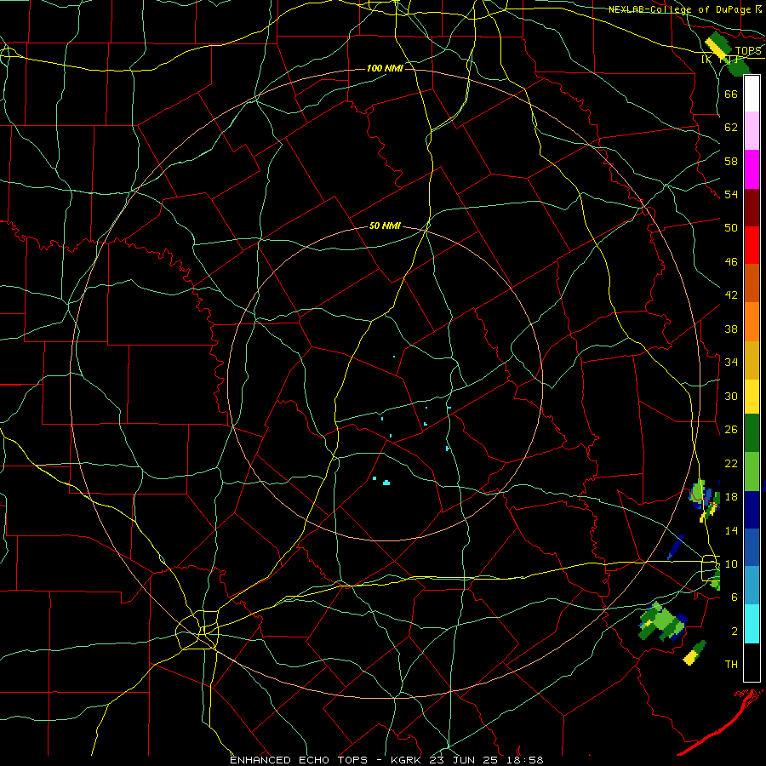Click the legend value 54
The height and width of the screenshot is (766, 766).
point(731,194)
